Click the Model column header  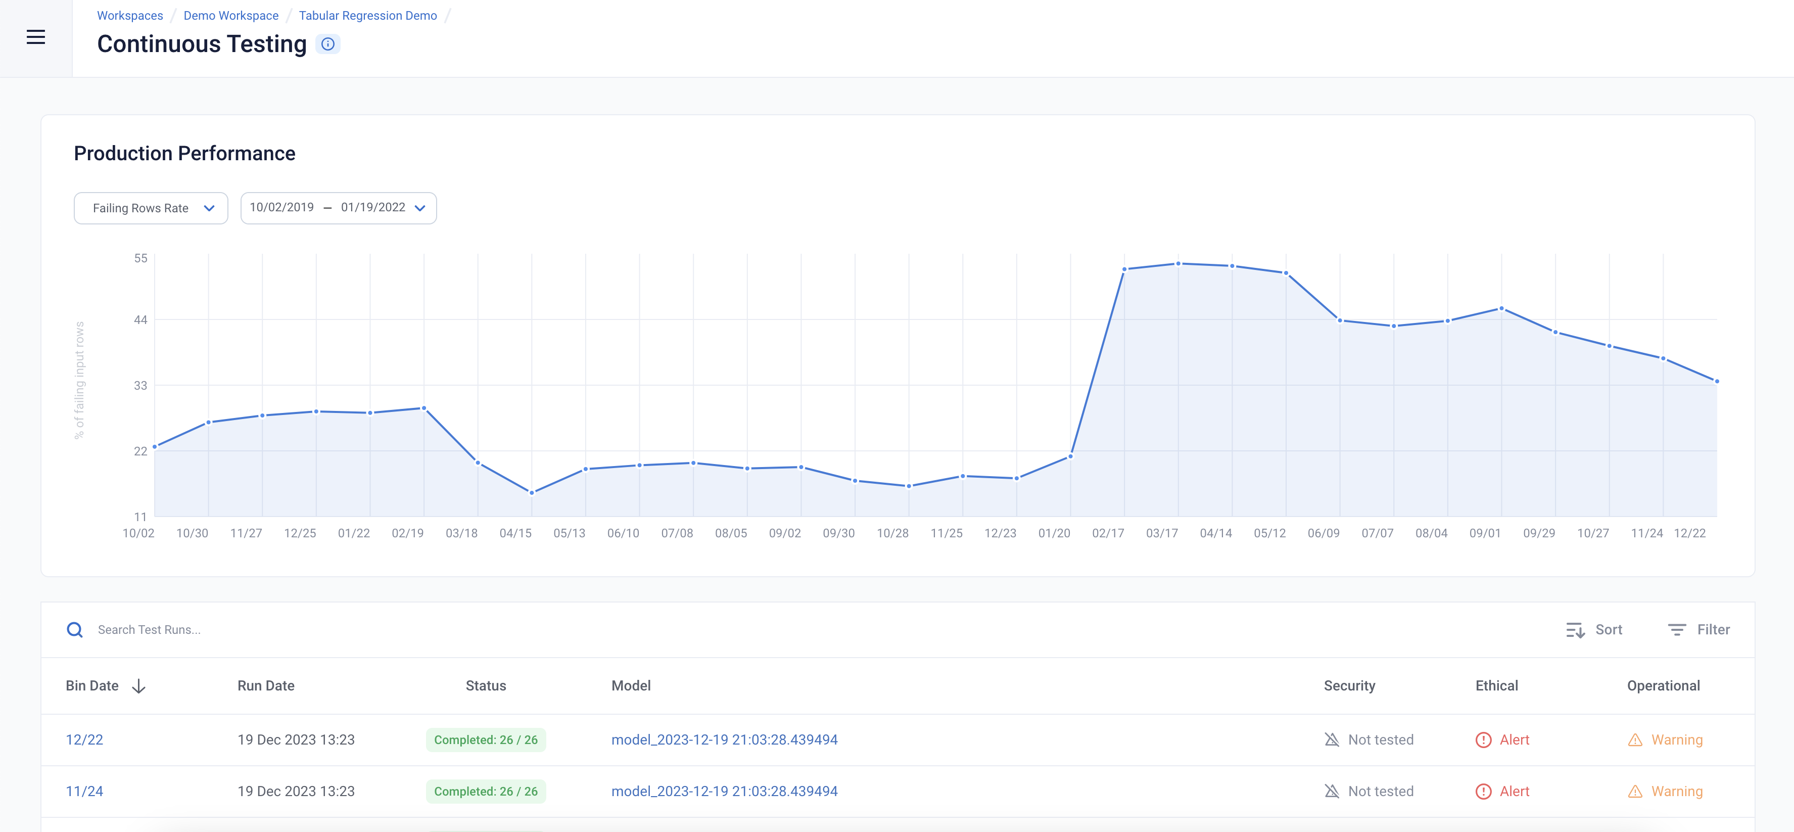631,686
